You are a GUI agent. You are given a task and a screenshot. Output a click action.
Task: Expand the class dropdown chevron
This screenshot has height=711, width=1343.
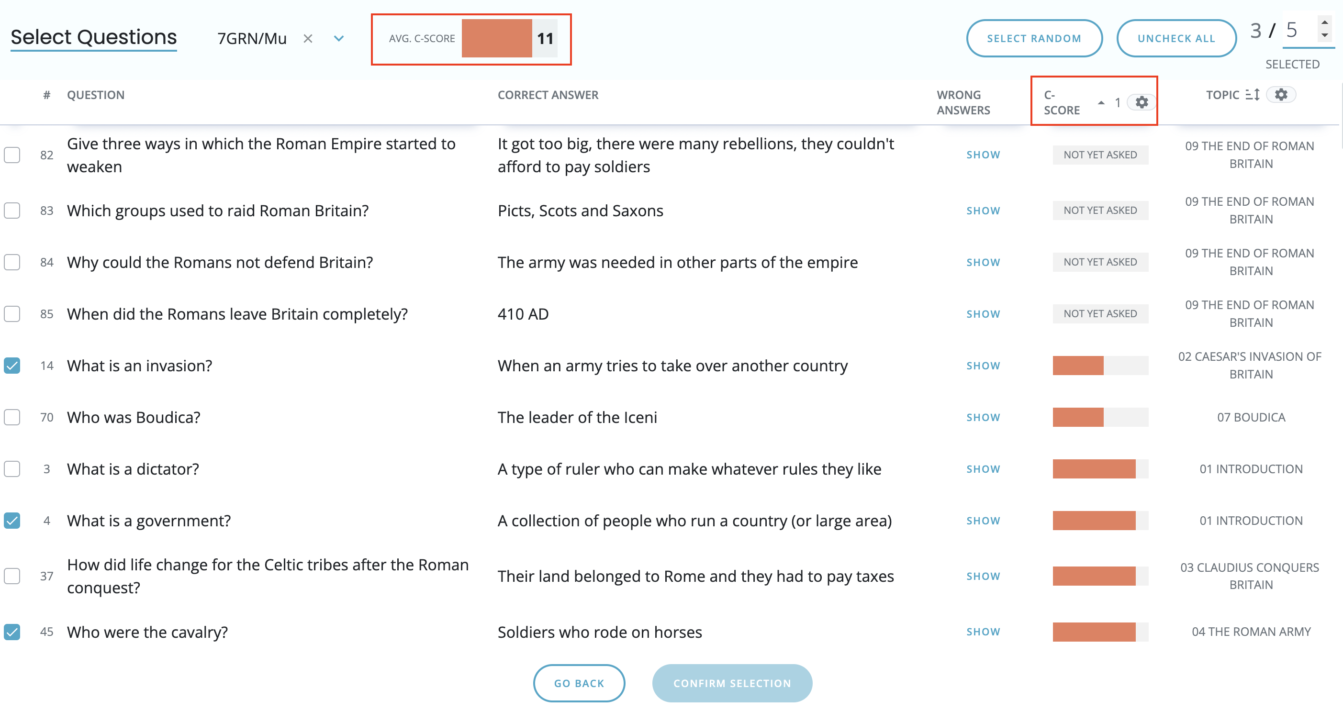(339, 39)
